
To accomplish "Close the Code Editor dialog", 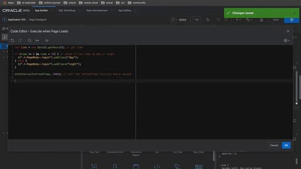I will point(288,31).
